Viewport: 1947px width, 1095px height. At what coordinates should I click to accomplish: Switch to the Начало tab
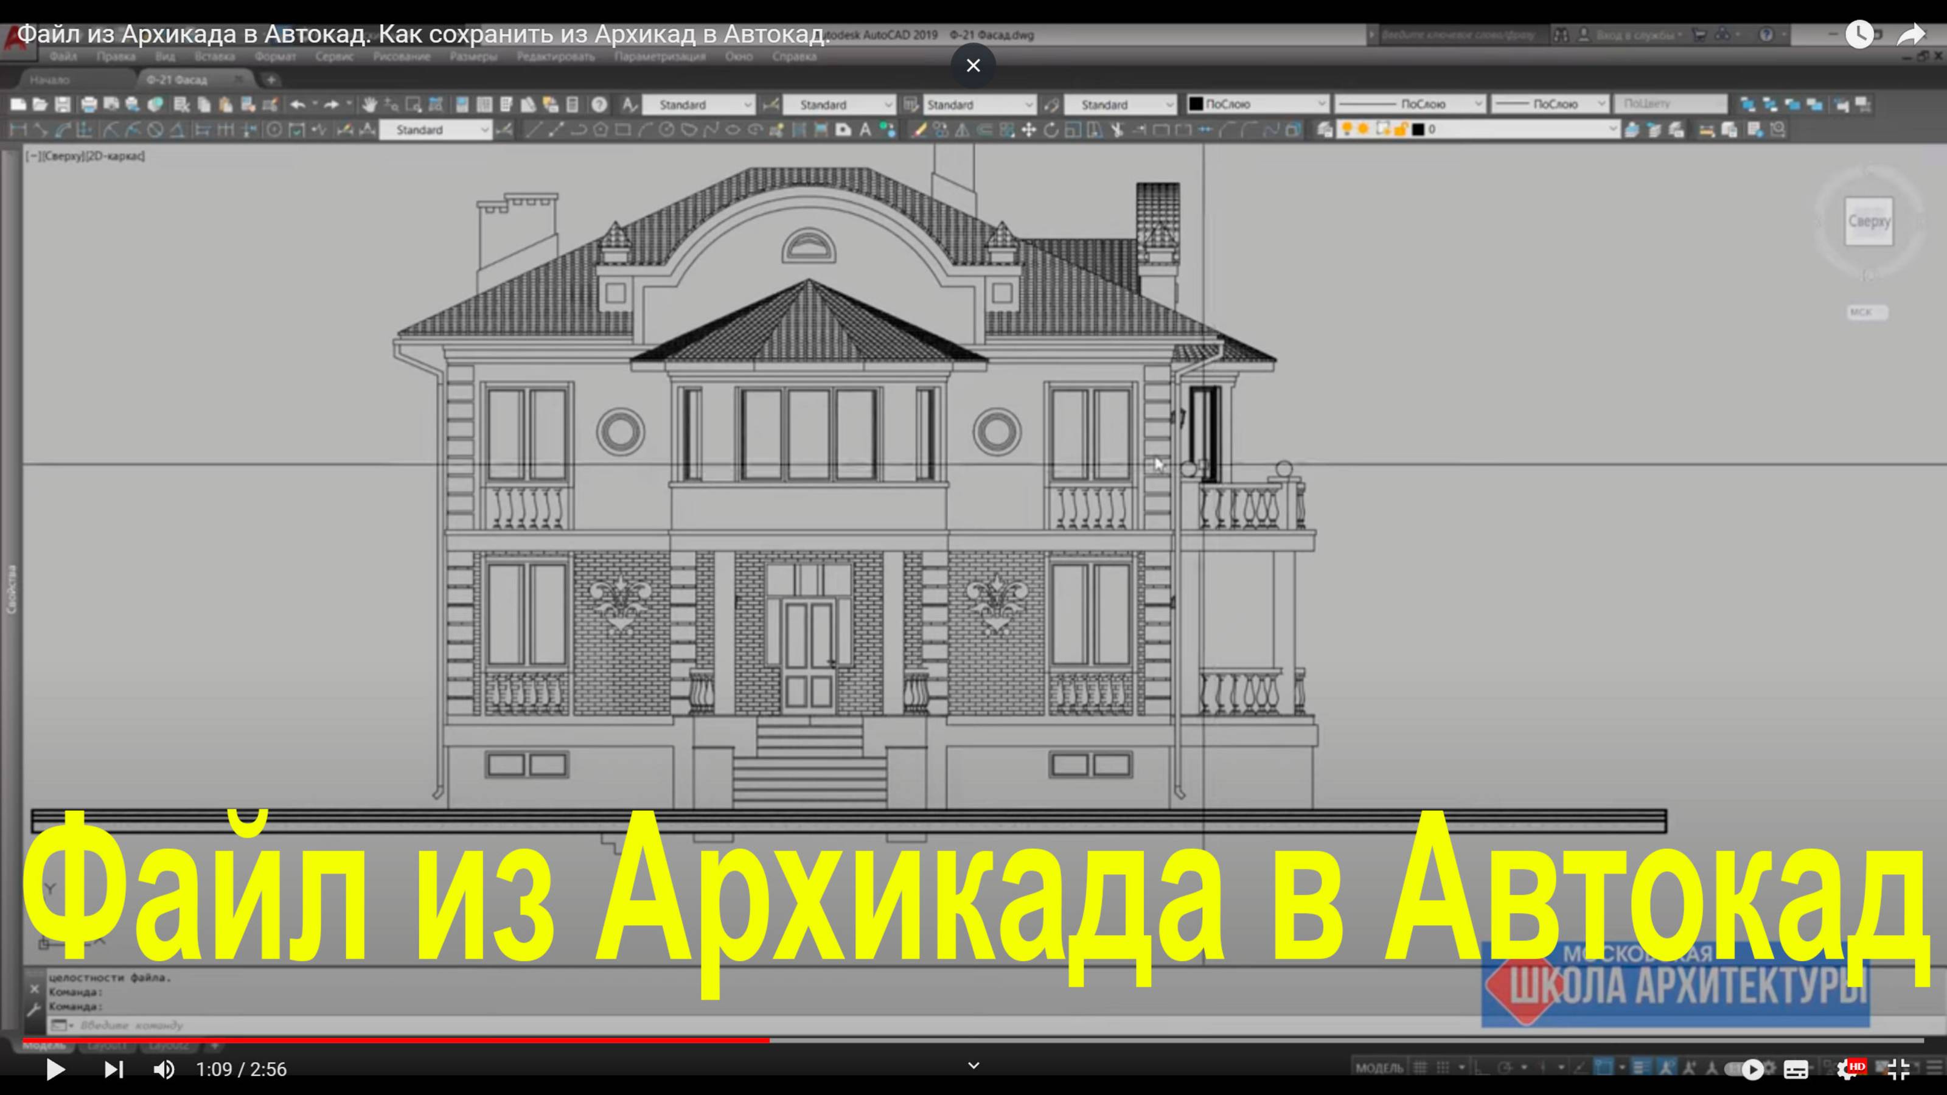click(50, 79)
